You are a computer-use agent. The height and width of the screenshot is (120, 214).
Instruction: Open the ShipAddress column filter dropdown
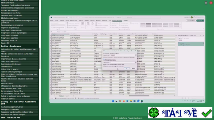[x=93, y=34]
